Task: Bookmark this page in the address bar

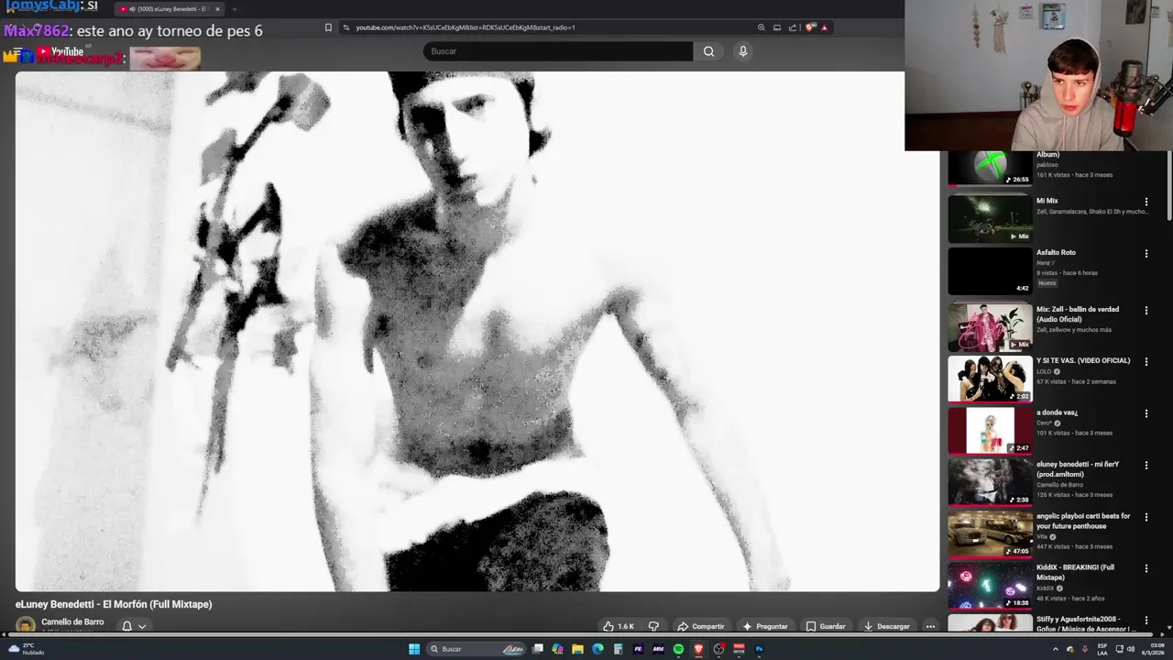Action: click(328, 27)
